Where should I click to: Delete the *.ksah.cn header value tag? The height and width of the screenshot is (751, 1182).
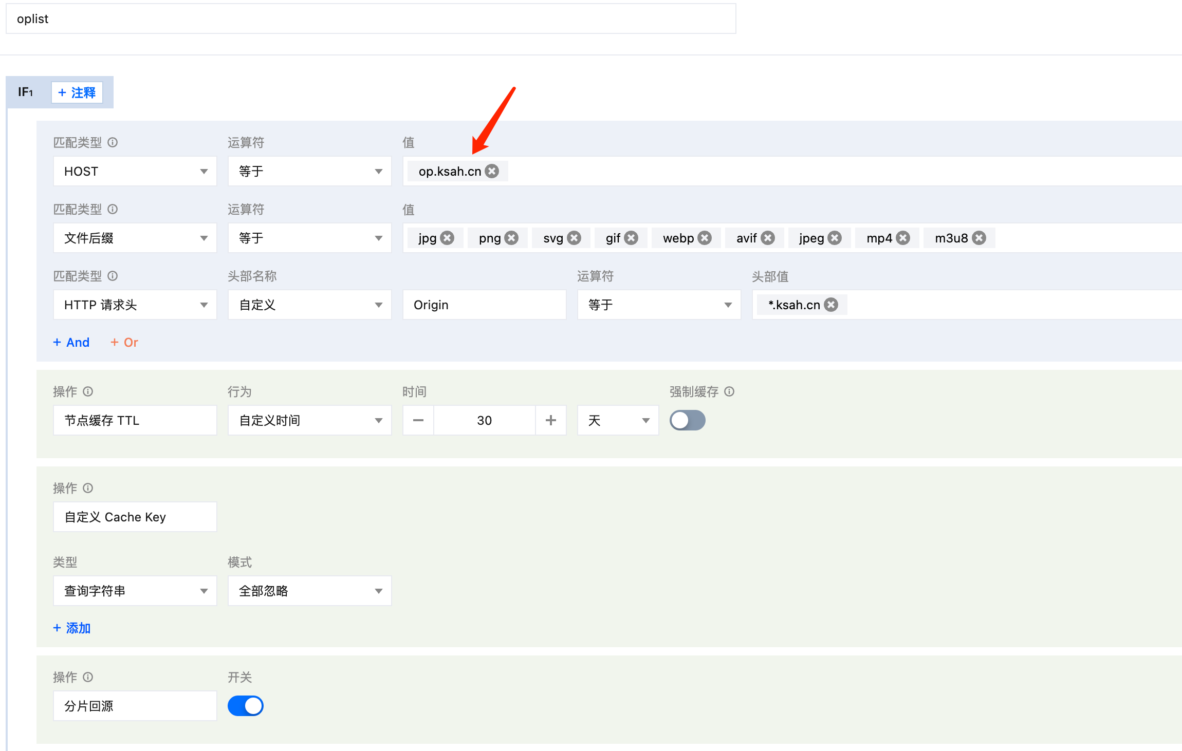(x=831, y=305)
